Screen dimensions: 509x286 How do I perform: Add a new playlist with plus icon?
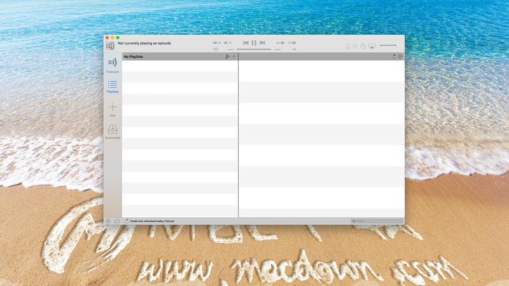[x=234, y=57]
